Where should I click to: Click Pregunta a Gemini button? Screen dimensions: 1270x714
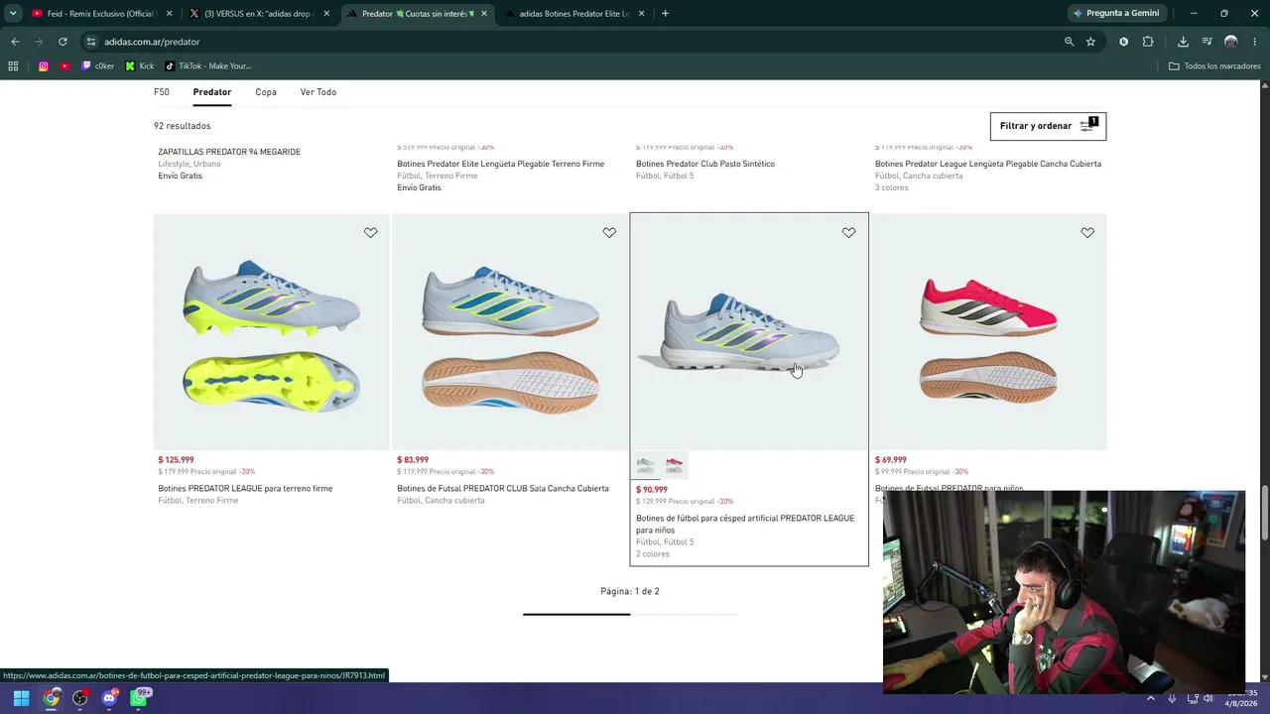[x=1115, y=14]
